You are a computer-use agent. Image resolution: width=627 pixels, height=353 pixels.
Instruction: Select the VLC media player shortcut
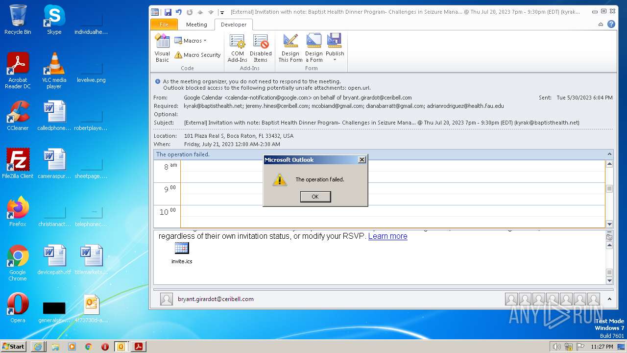pyautogui.click(x=54, y=71)
